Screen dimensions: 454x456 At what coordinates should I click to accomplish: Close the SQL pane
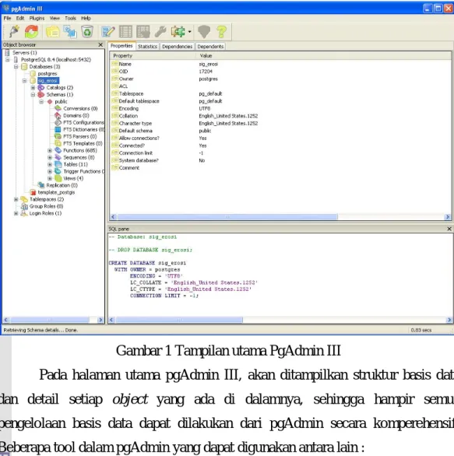449,229
